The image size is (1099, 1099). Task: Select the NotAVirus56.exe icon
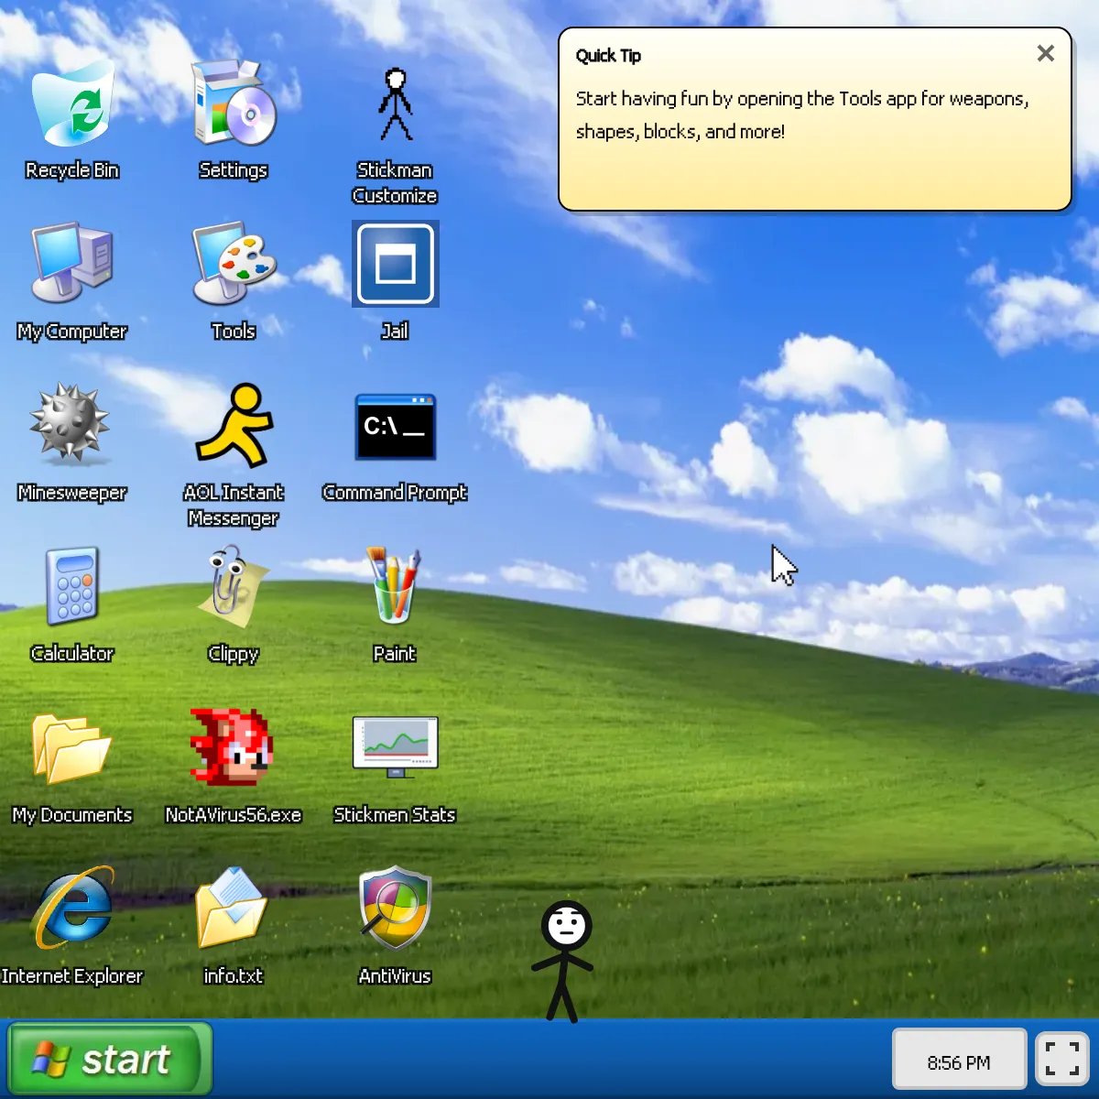pos(233,748)
